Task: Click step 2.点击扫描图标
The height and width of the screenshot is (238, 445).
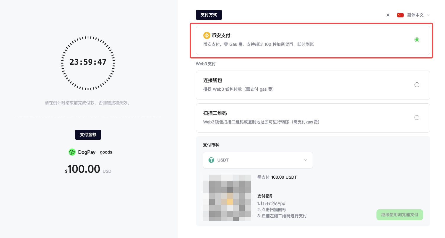Action: tap(272, 210)
